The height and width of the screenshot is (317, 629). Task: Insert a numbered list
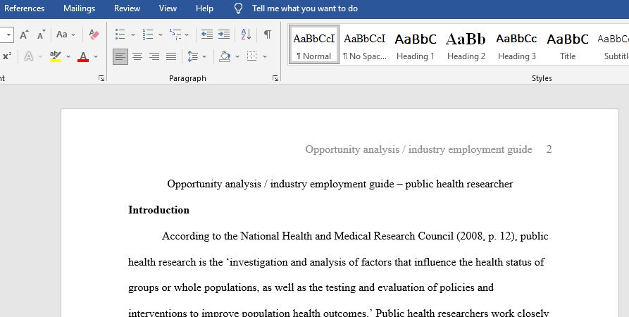coord(148,35)
